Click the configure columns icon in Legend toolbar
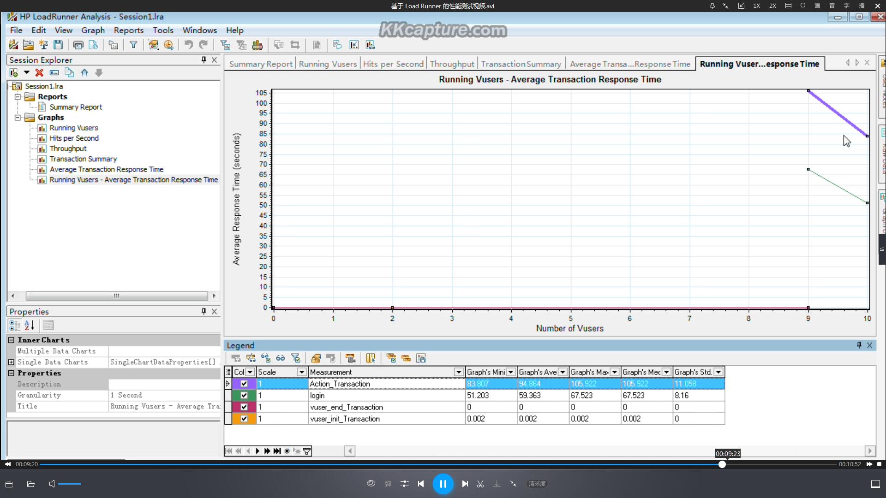The width and height of the screenshot is (886, 498). tap(371, 358)
